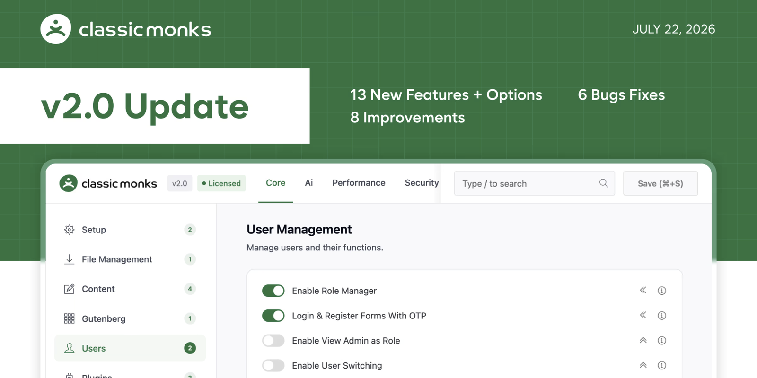Click the search magnifier icon
This screenshot has height=378, width=757.
pyautogui.click(x=604, y=183)
